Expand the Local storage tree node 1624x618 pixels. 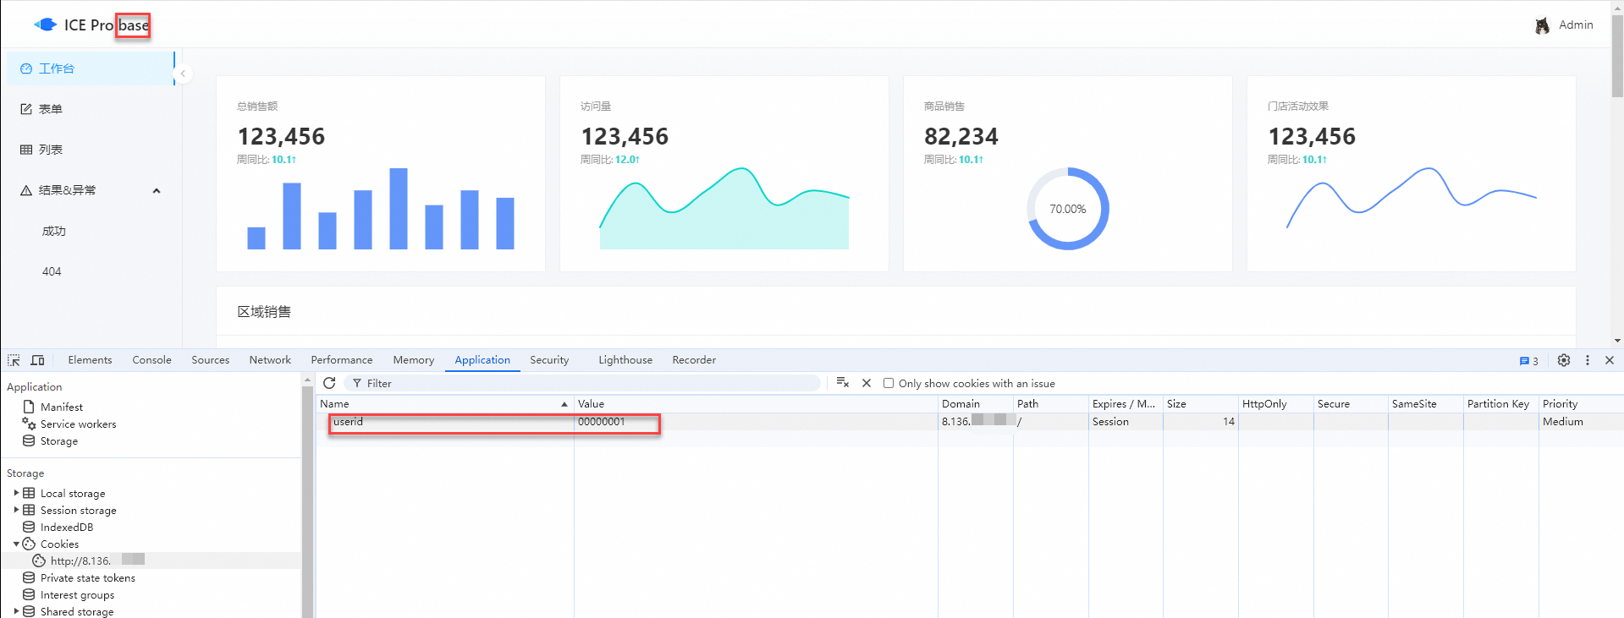tap(16, 493)
